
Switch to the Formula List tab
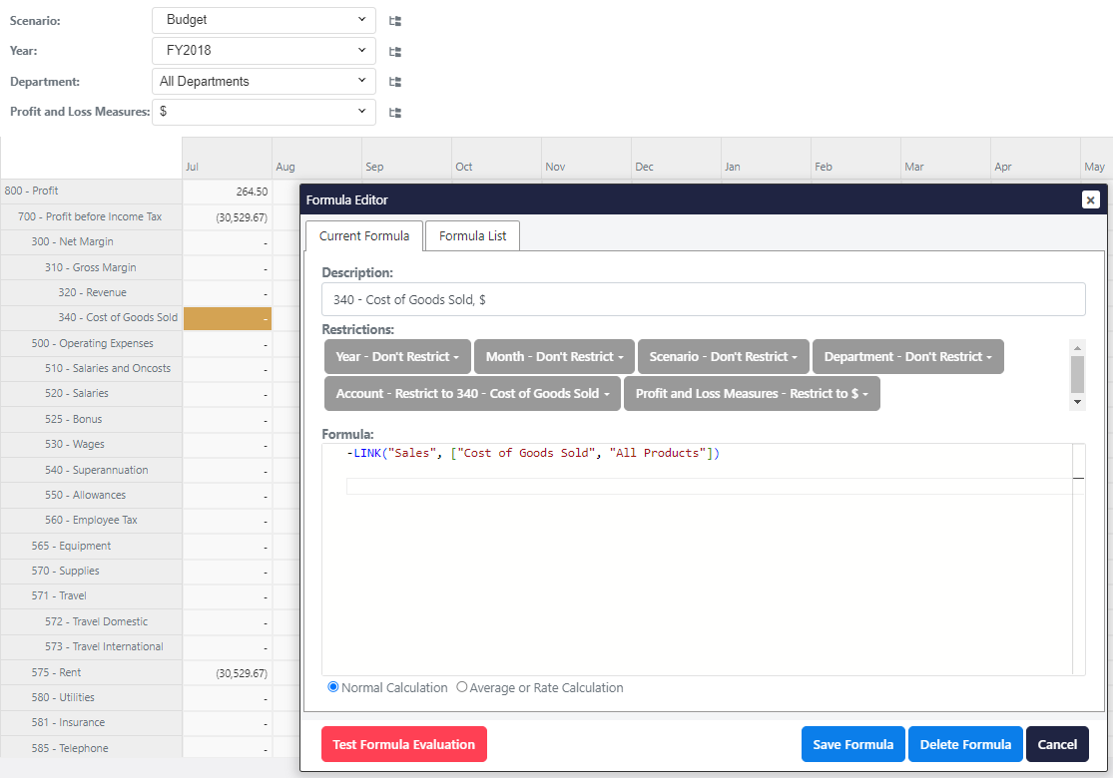(x=472, y=236)
